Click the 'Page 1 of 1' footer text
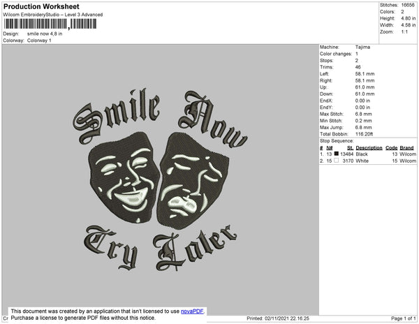This screenshot has width=419, height=324. click(x=404, y=318)
